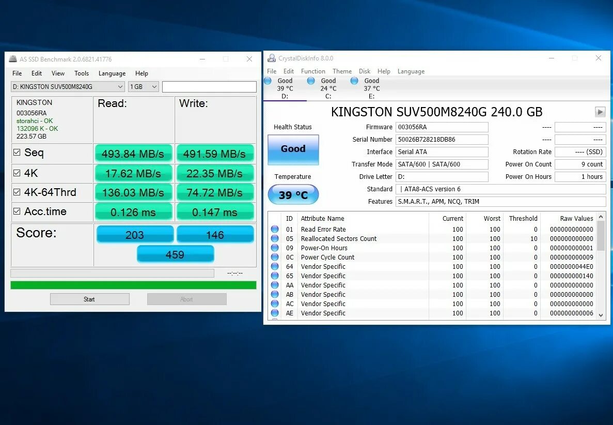Viewport: 613px width, 425px height.
Task: Click the Power On Hours value 1 hours
Action: (580, 176)
